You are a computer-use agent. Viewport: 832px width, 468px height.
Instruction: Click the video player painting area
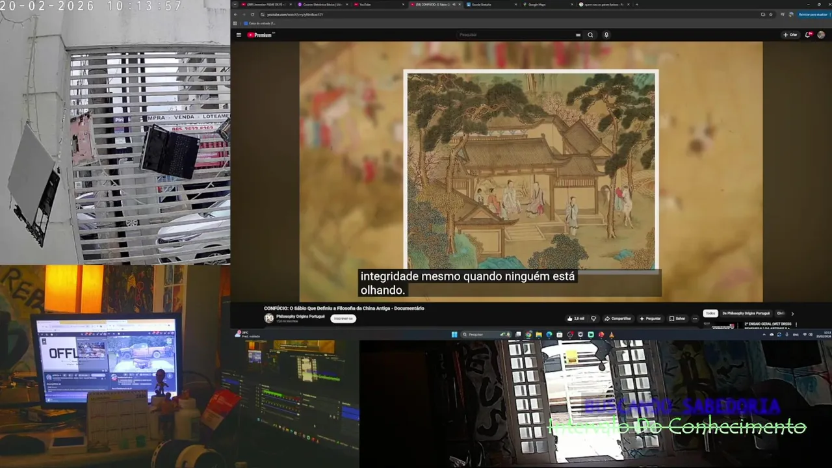coord(531,170)
